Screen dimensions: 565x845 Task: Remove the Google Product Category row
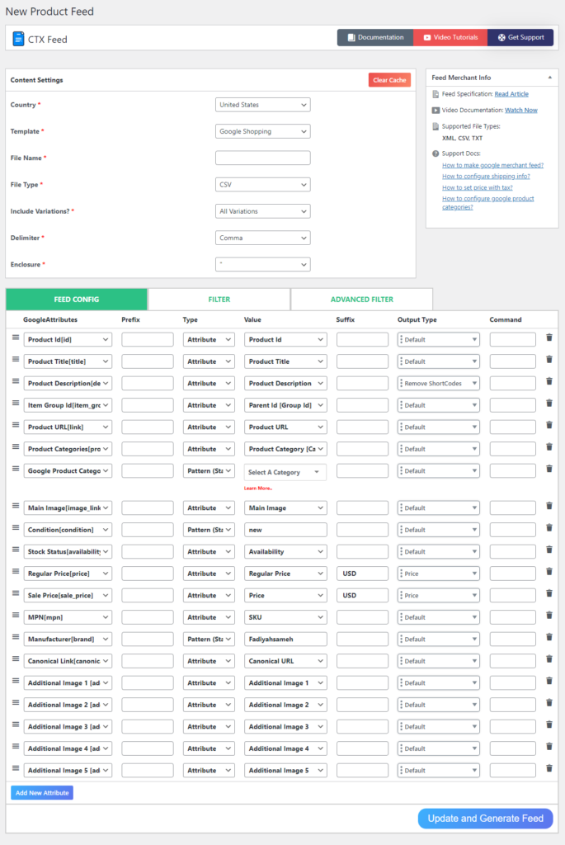coord(549,469)
